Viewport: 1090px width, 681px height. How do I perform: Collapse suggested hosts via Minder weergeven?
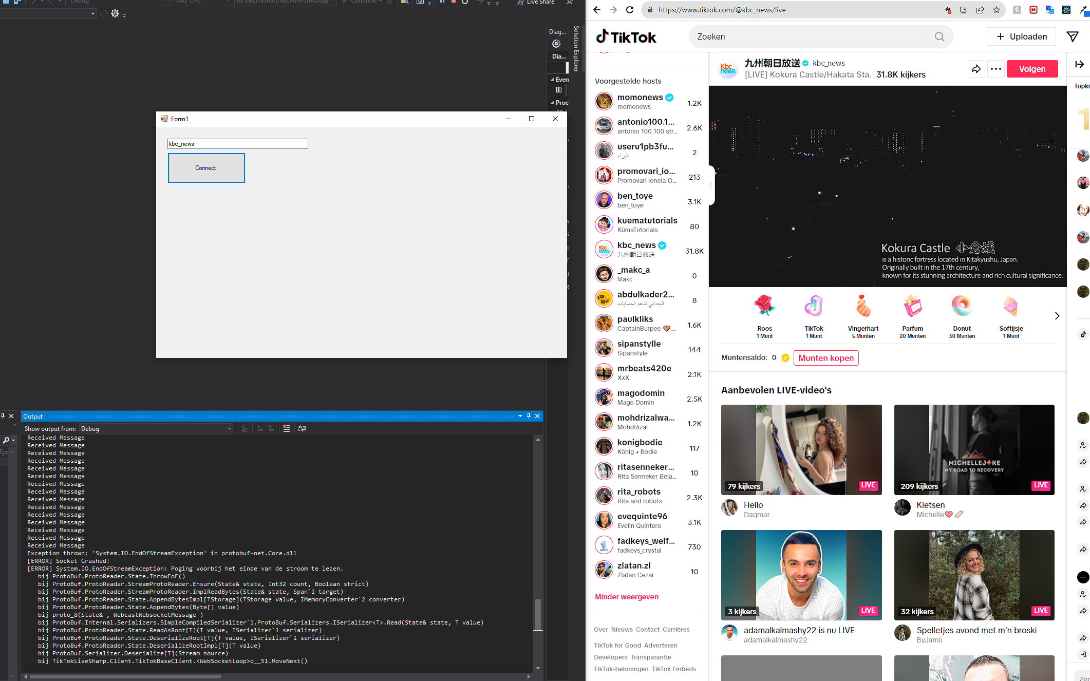click(x=626, y=597)
